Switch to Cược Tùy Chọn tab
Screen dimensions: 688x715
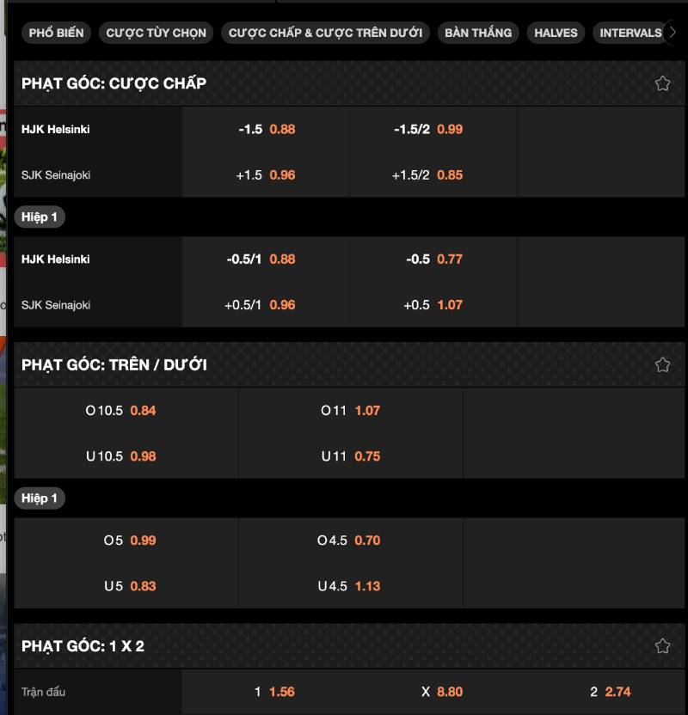point(157,33)
